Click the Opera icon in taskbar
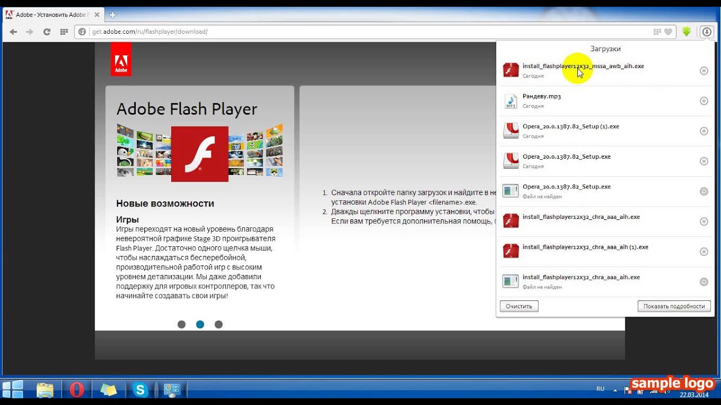This screenshot has height=405, width=721. point(77,389)
